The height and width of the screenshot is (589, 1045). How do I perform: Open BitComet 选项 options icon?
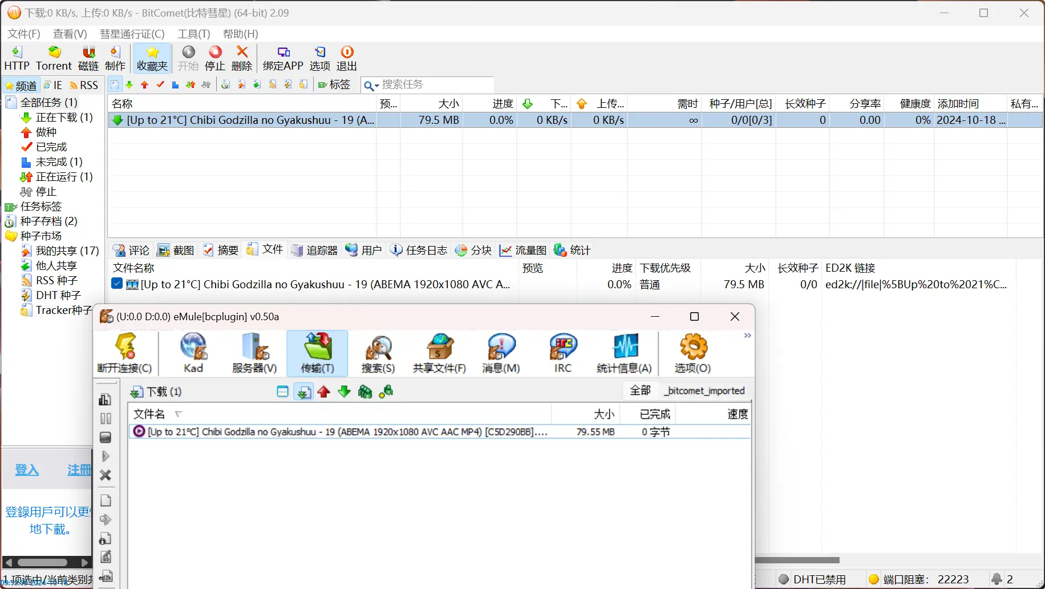[320, 58]
